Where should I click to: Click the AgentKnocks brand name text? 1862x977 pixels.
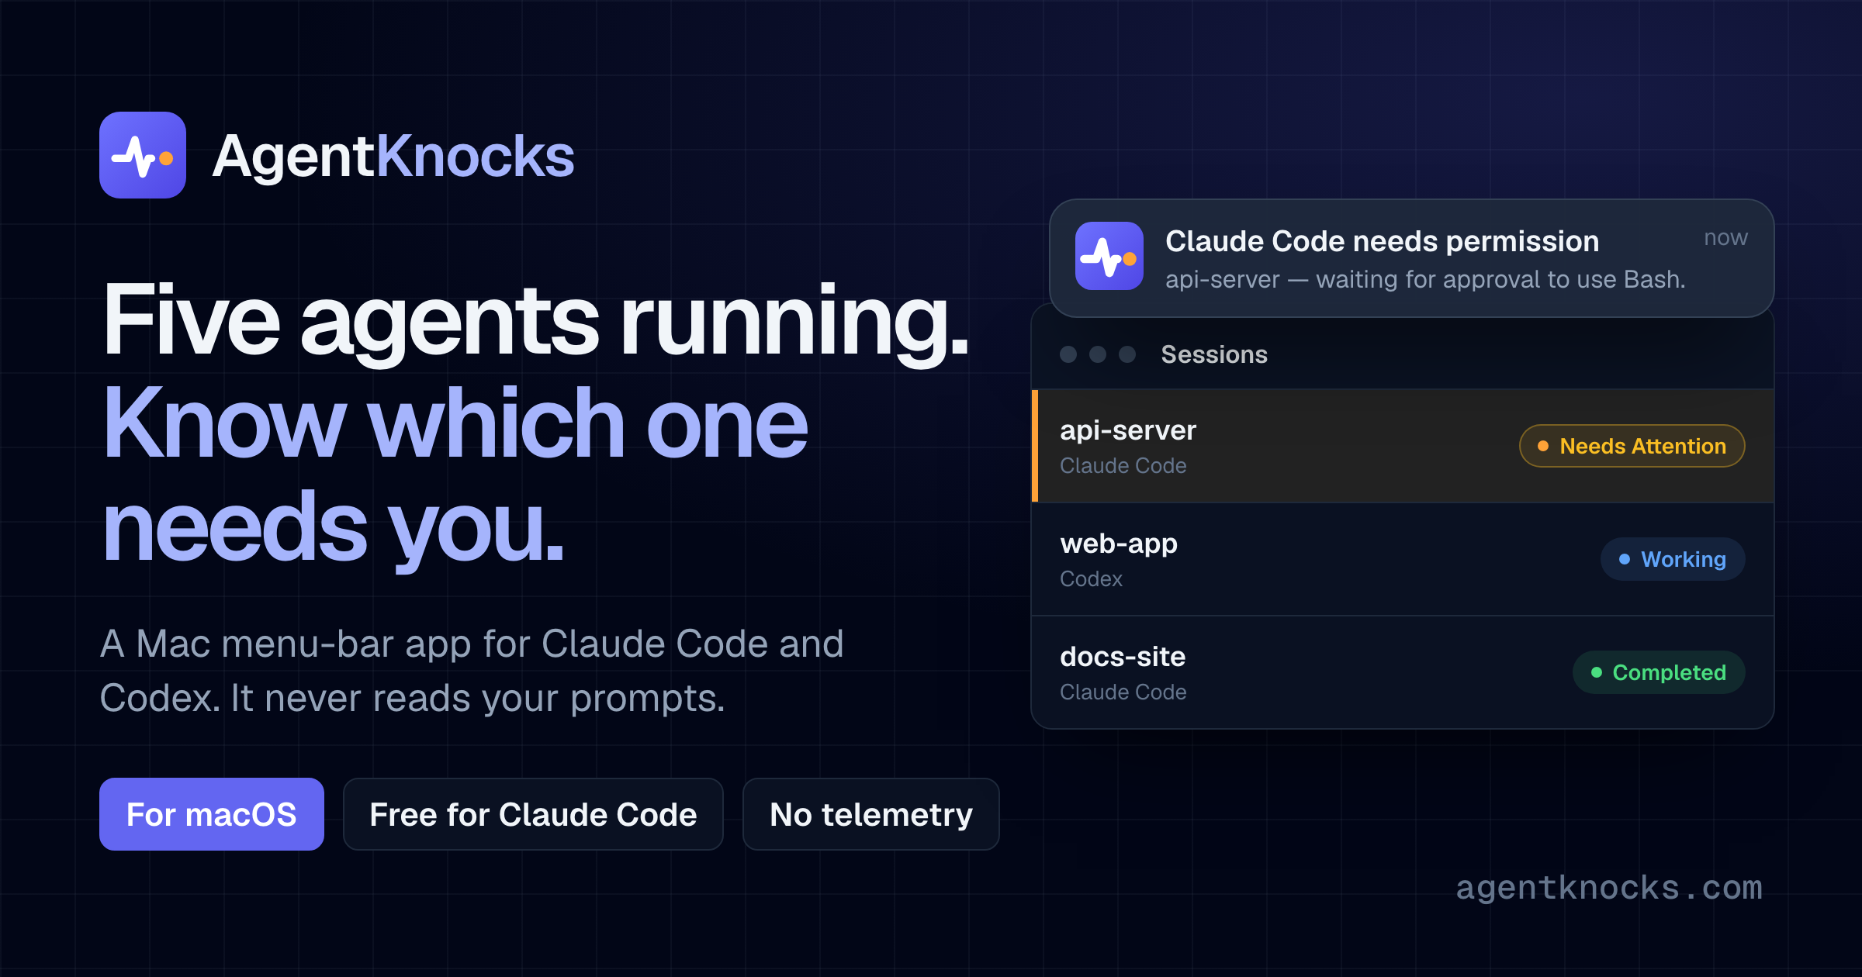point(393,156)
